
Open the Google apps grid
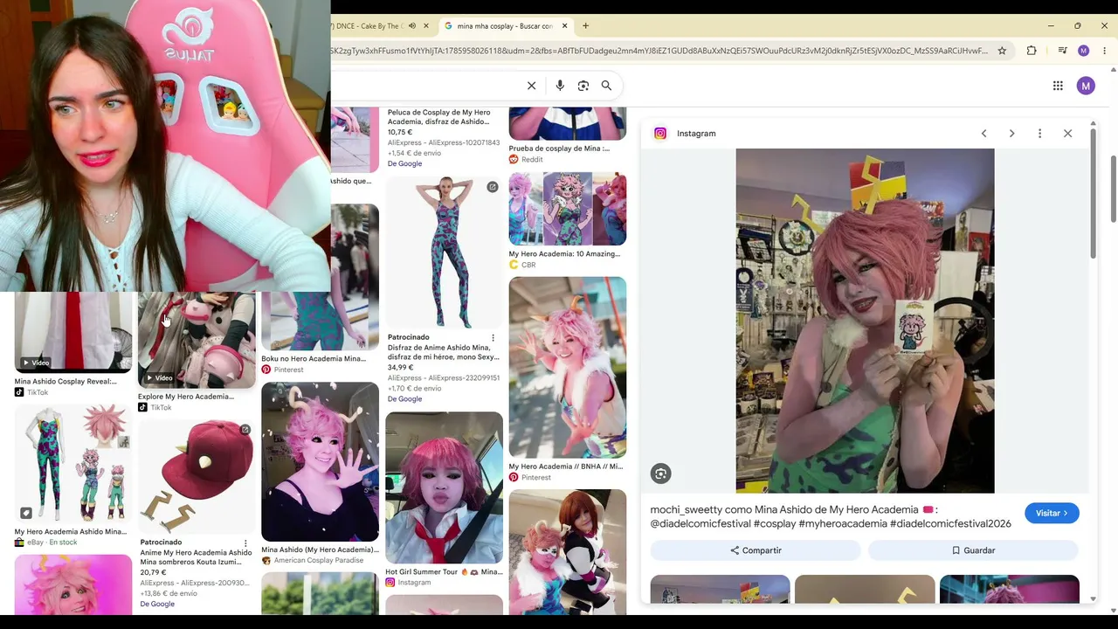pos(1058,86)
